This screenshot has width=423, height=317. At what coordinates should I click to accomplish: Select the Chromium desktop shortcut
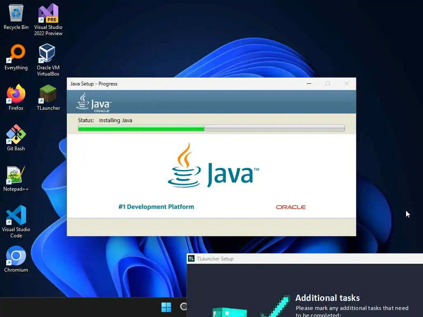16,259
